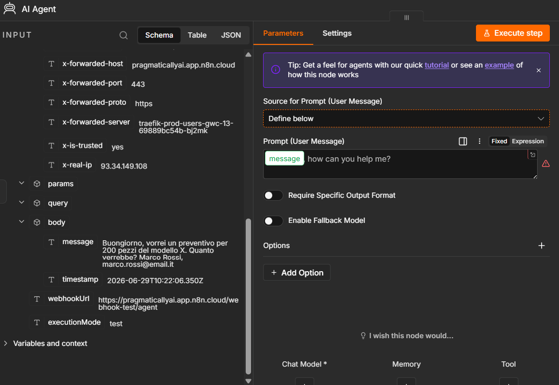Viewport: 559px width, 385px height.
Task: Open the example link
Action: click(499, 65)
